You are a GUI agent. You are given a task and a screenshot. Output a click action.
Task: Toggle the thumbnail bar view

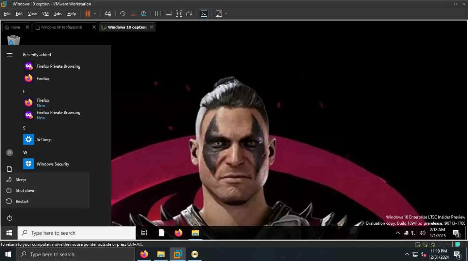(168, 14)
